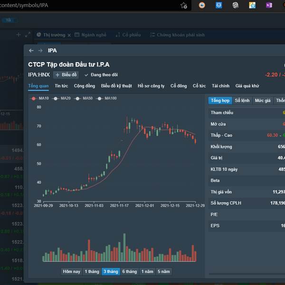Click the EPS row label

[x=215, y=226]
